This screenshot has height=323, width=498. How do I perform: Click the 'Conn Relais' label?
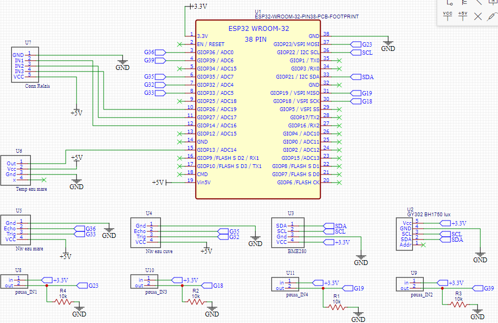click(x=37, y=86)
